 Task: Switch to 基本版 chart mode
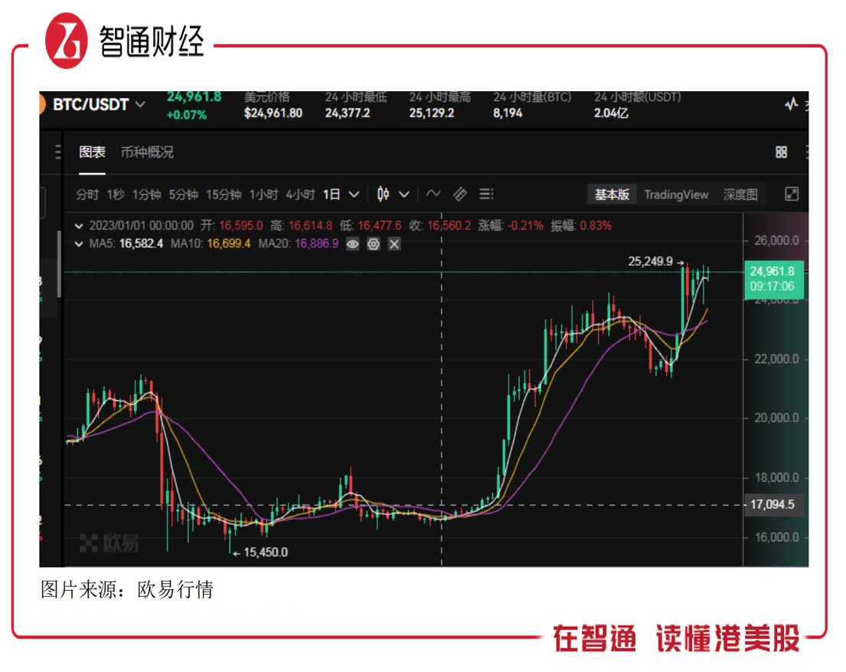[x=612, y=195]
